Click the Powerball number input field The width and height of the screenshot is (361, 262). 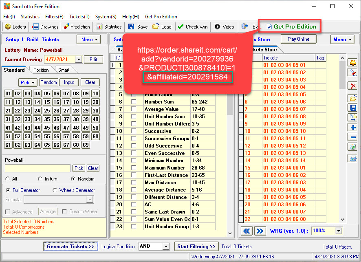point(38,168)
